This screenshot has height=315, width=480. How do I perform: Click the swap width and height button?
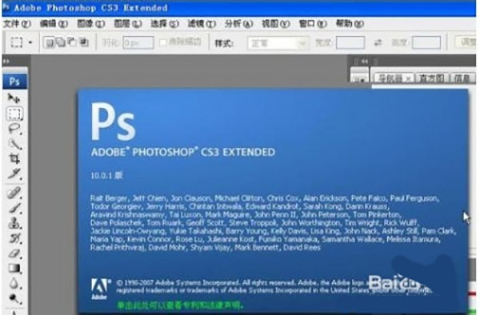point(378,43)
